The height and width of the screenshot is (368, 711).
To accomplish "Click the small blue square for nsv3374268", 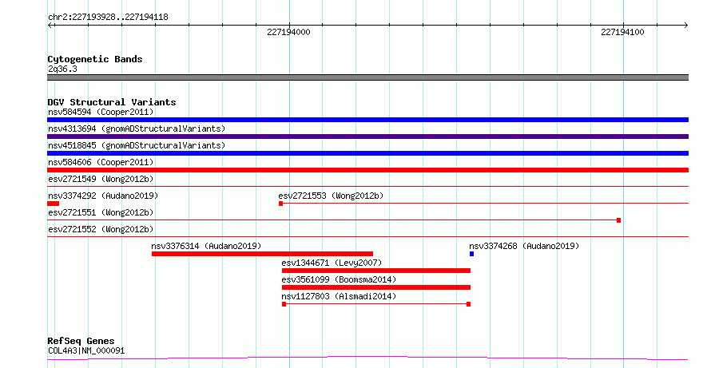I will [471, 254].
